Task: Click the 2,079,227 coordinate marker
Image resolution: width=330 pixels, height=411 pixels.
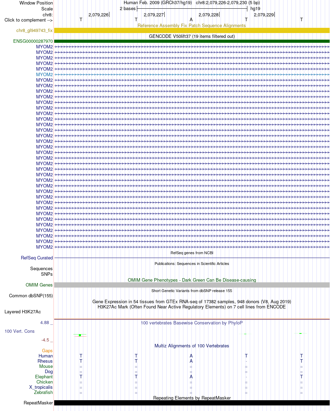Action: [x=154, y=15]
